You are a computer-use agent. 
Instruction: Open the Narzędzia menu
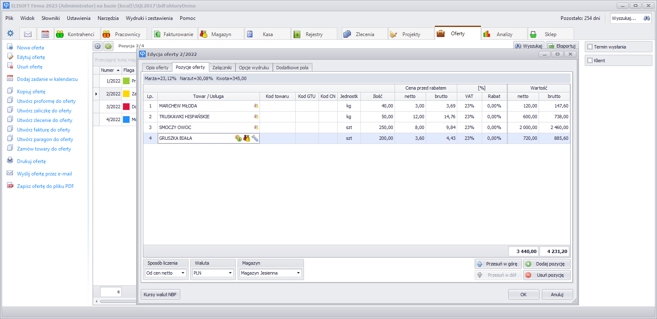point(108,18)
